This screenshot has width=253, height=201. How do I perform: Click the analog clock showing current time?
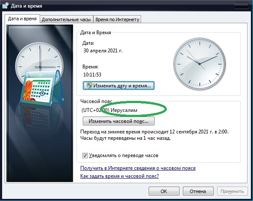pyautogui.click(x=200, y=64)
